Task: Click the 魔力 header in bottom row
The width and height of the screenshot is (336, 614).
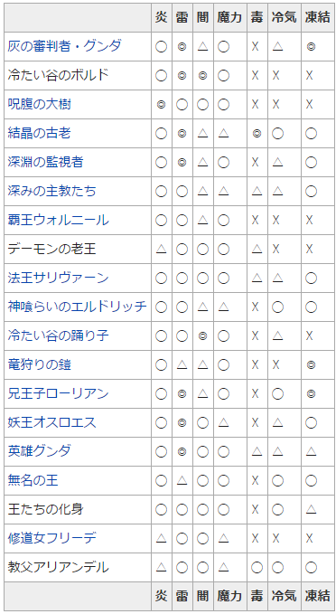Action: click(x=230, y=596)
